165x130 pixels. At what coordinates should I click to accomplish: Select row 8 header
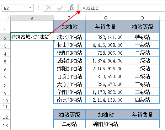[5, 84]
